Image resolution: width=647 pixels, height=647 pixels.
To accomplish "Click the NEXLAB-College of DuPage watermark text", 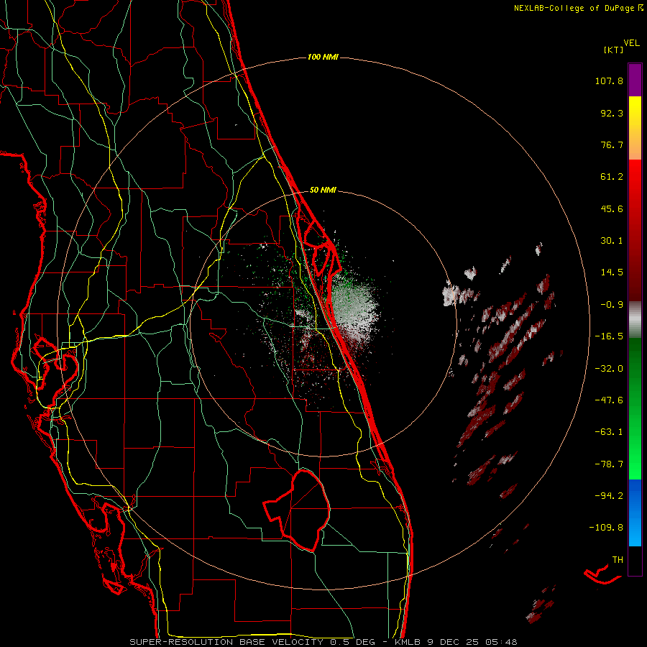I will tap(575, 8).
